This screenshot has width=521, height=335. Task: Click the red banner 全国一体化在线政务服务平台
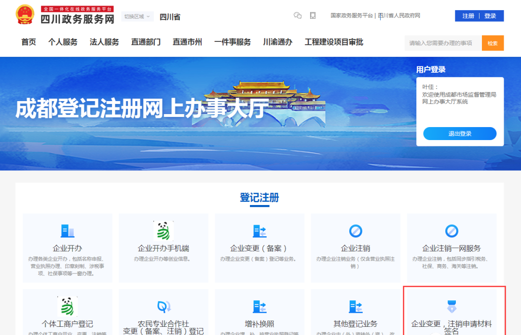tap(77, 9)
